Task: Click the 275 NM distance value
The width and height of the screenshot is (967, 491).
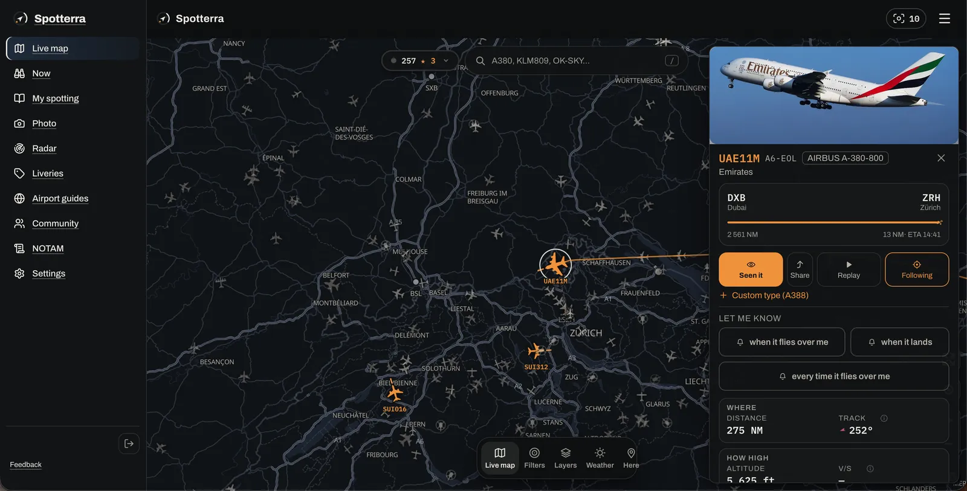Action: pyautogui.click(x=745, y=431)
